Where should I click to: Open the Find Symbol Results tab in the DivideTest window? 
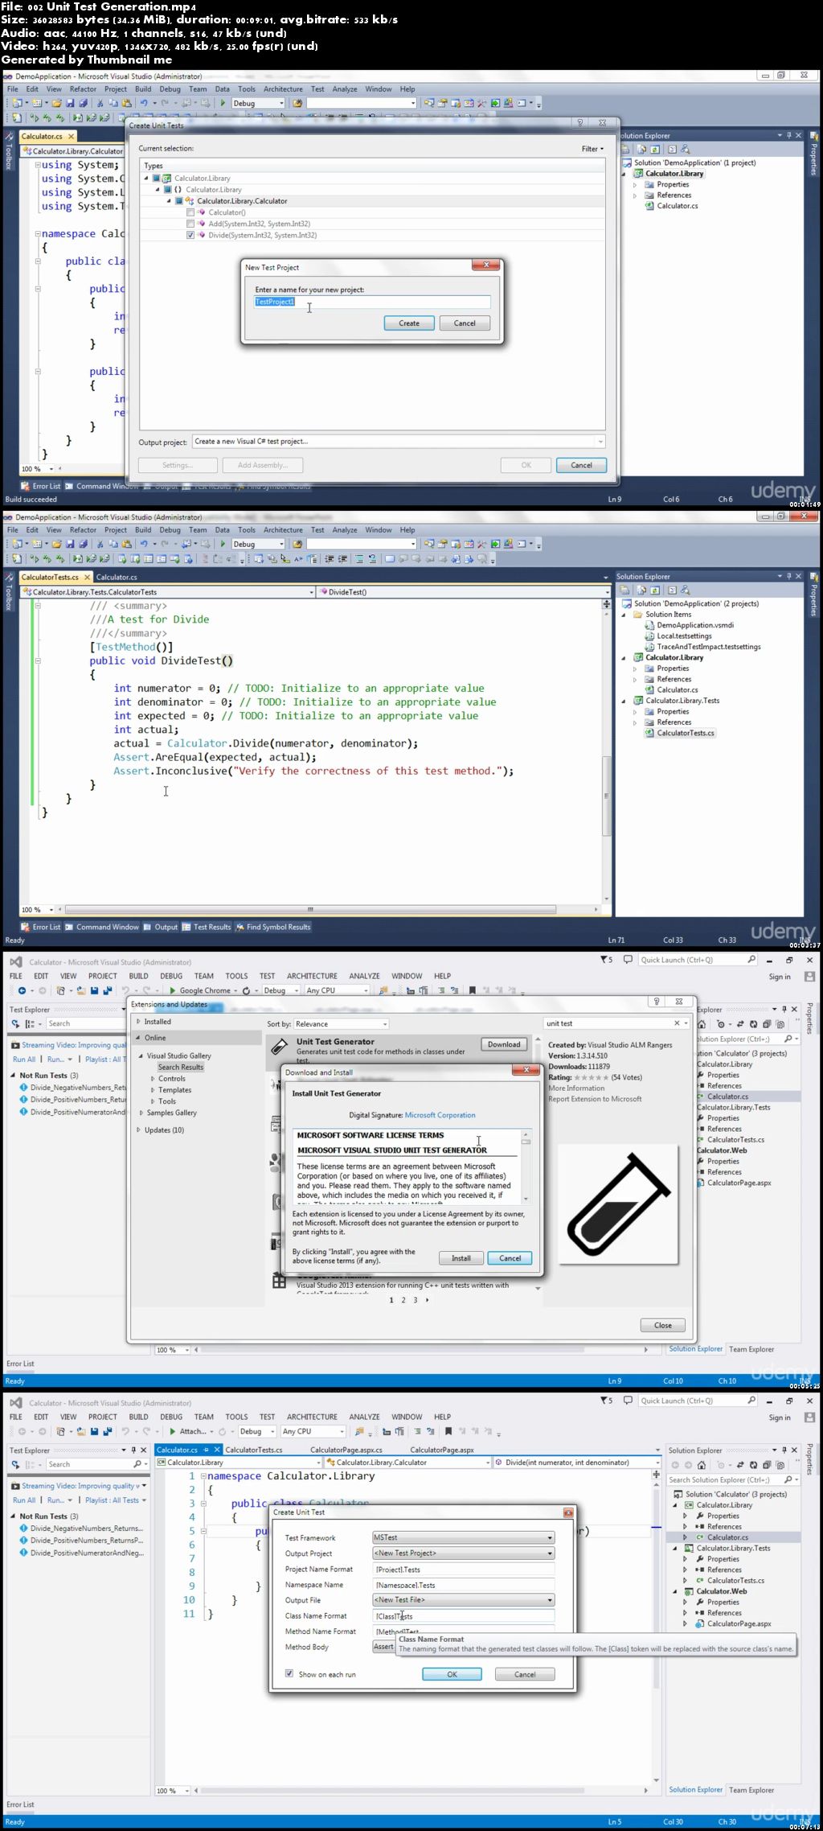click(x=273, y=927)
